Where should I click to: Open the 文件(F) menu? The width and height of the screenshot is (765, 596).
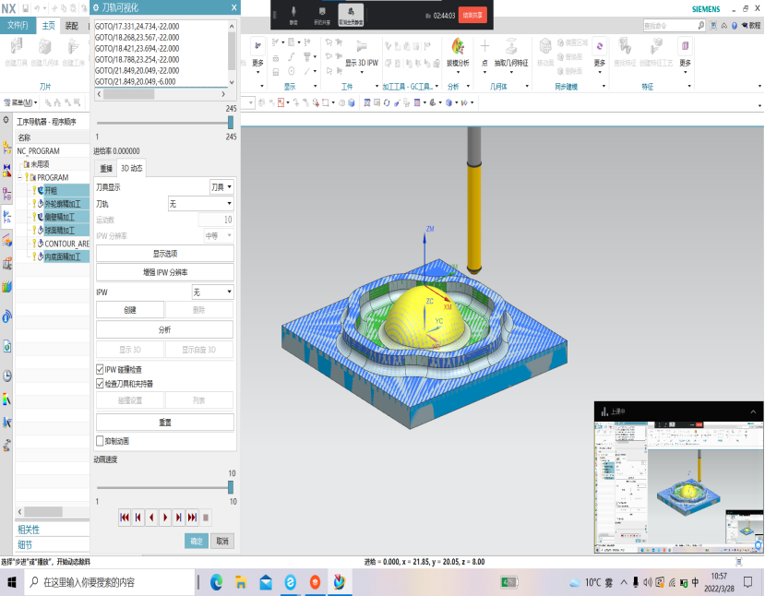[x=18, y=25]
